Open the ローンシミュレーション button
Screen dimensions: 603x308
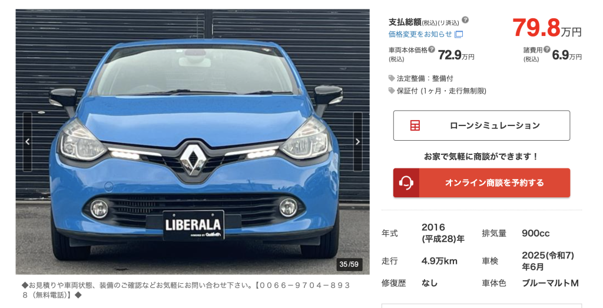pyautogui.click(x=482, y=125)
